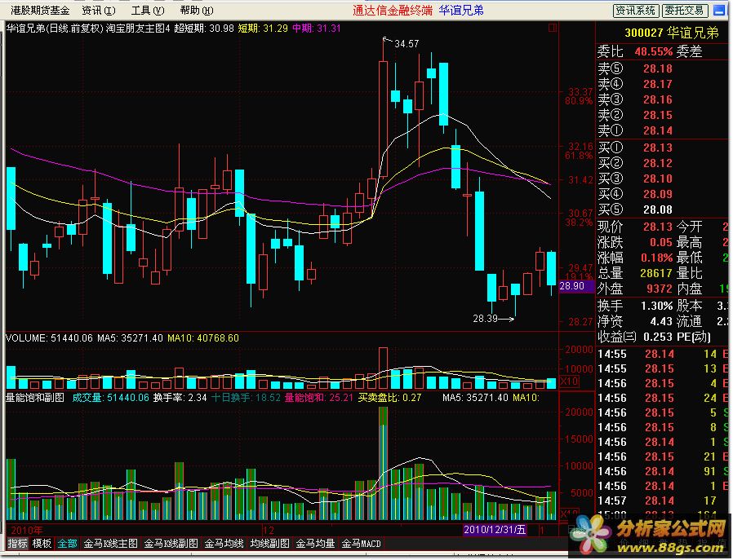
Task: Click the 净资 4.43 value
Action: [661, 321]
